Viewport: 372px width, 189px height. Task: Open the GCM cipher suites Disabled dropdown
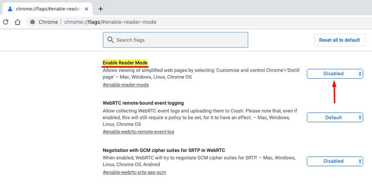pos(335,161)
